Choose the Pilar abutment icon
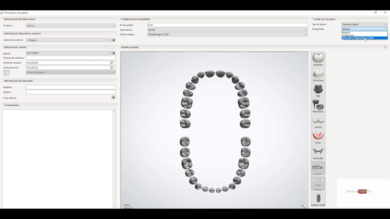Image resolution: width=390 pixels, height=219 pixels. tap(318, 90)
